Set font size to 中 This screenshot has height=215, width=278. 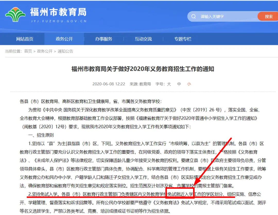click(179, 84)
